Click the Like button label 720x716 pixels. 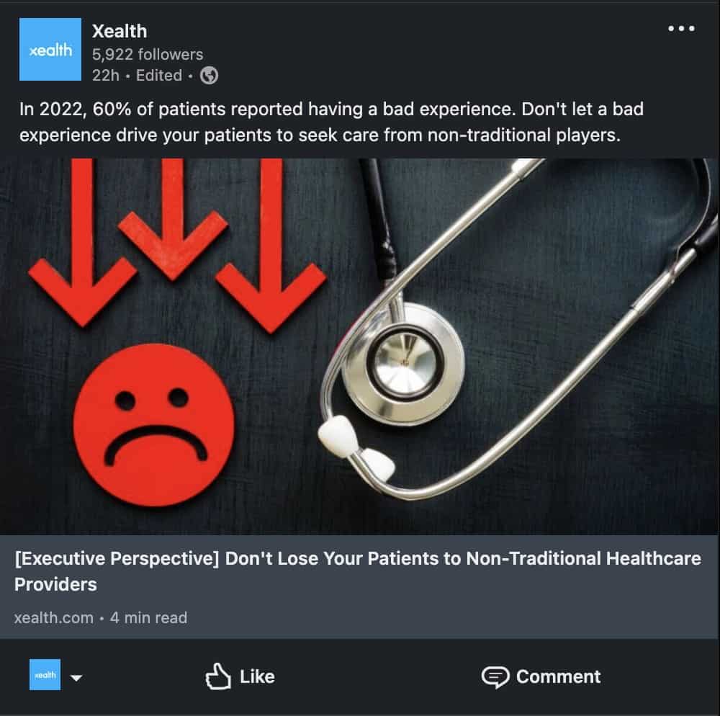pyautogui.click(x=257, y=676)
